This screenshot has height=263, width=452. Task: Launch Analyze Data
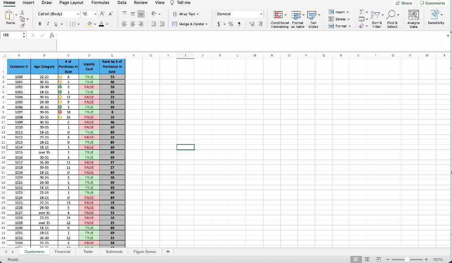click(x=413, y=19)
